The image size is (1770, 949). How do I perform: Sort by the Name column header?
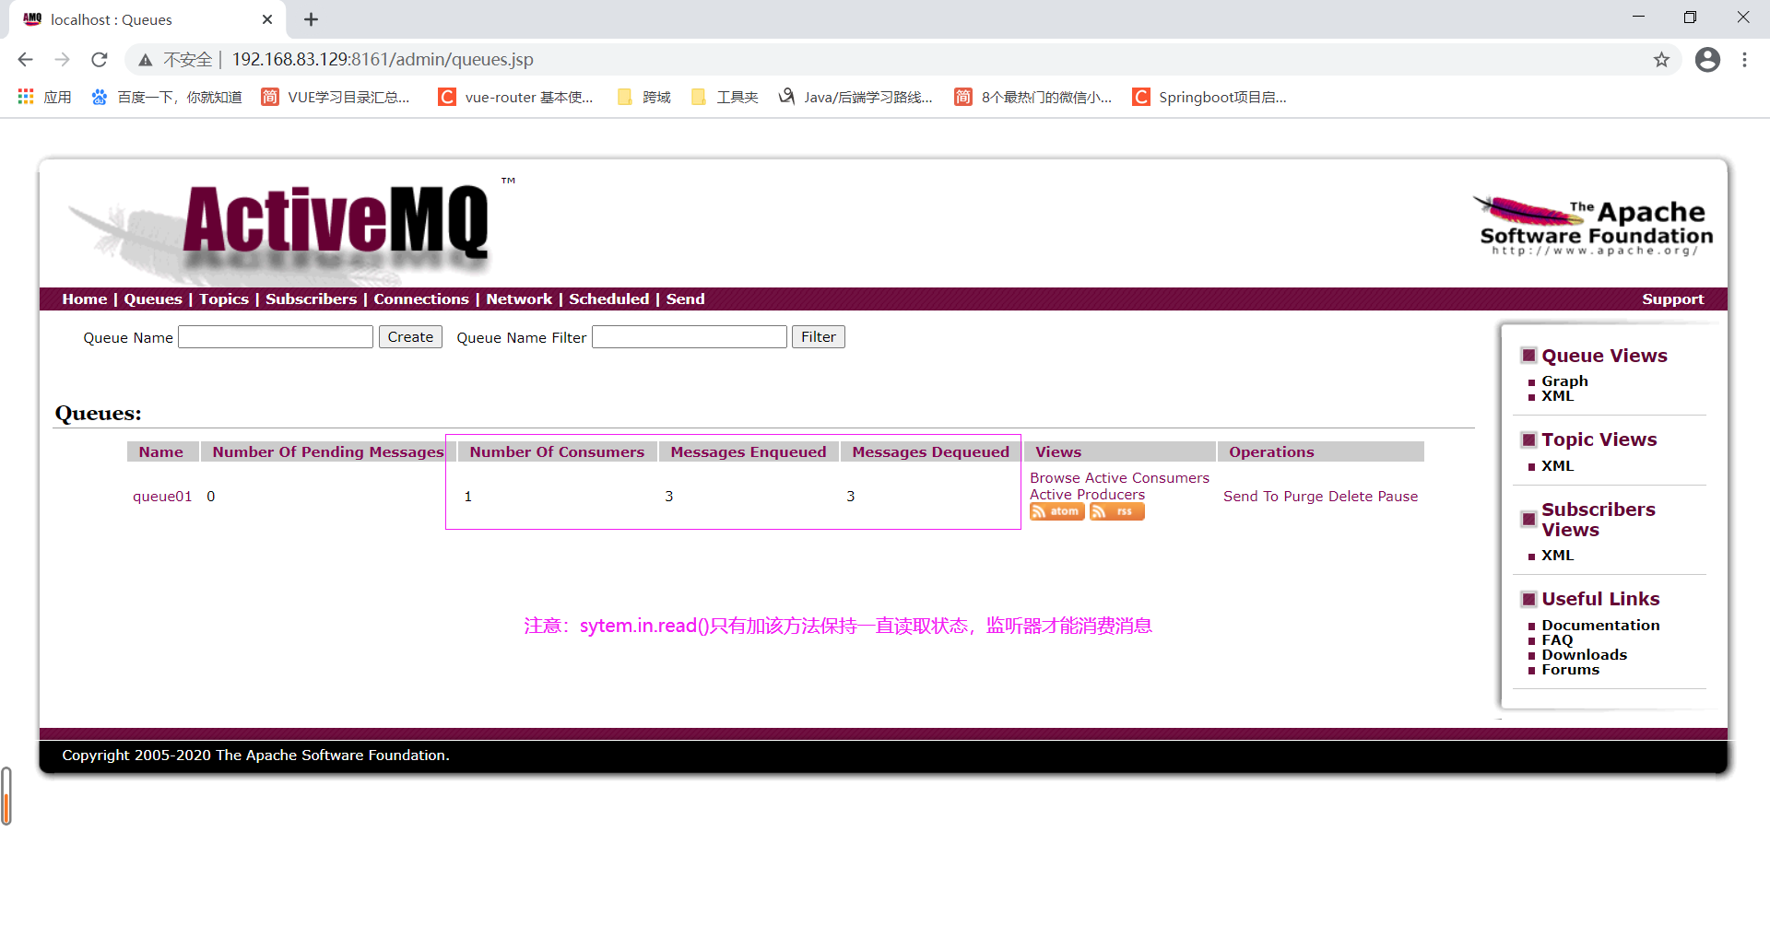[161, 452]
